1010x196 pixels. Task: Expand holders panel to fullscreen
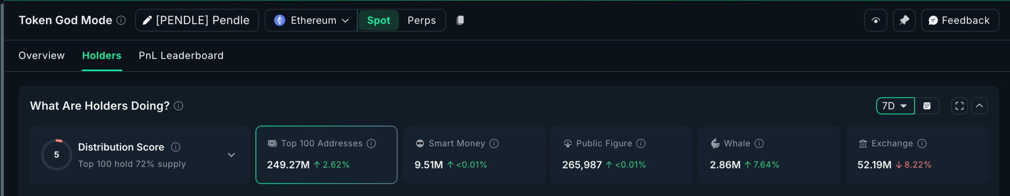click(959, 106)
